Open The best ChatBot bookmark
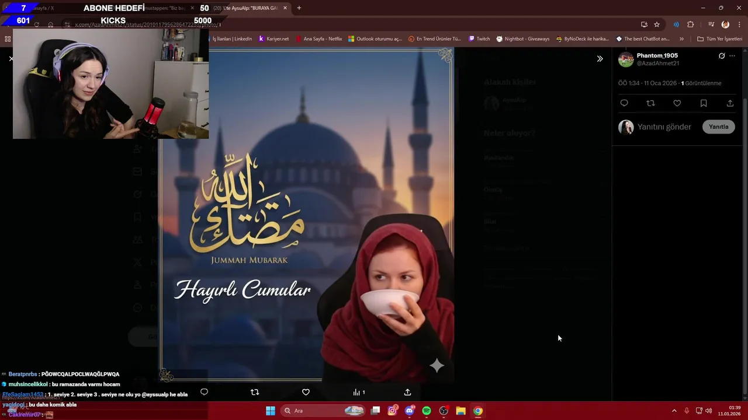Viewport: 748px width, 420px height. pyautogui.click(x=643, y=39)
